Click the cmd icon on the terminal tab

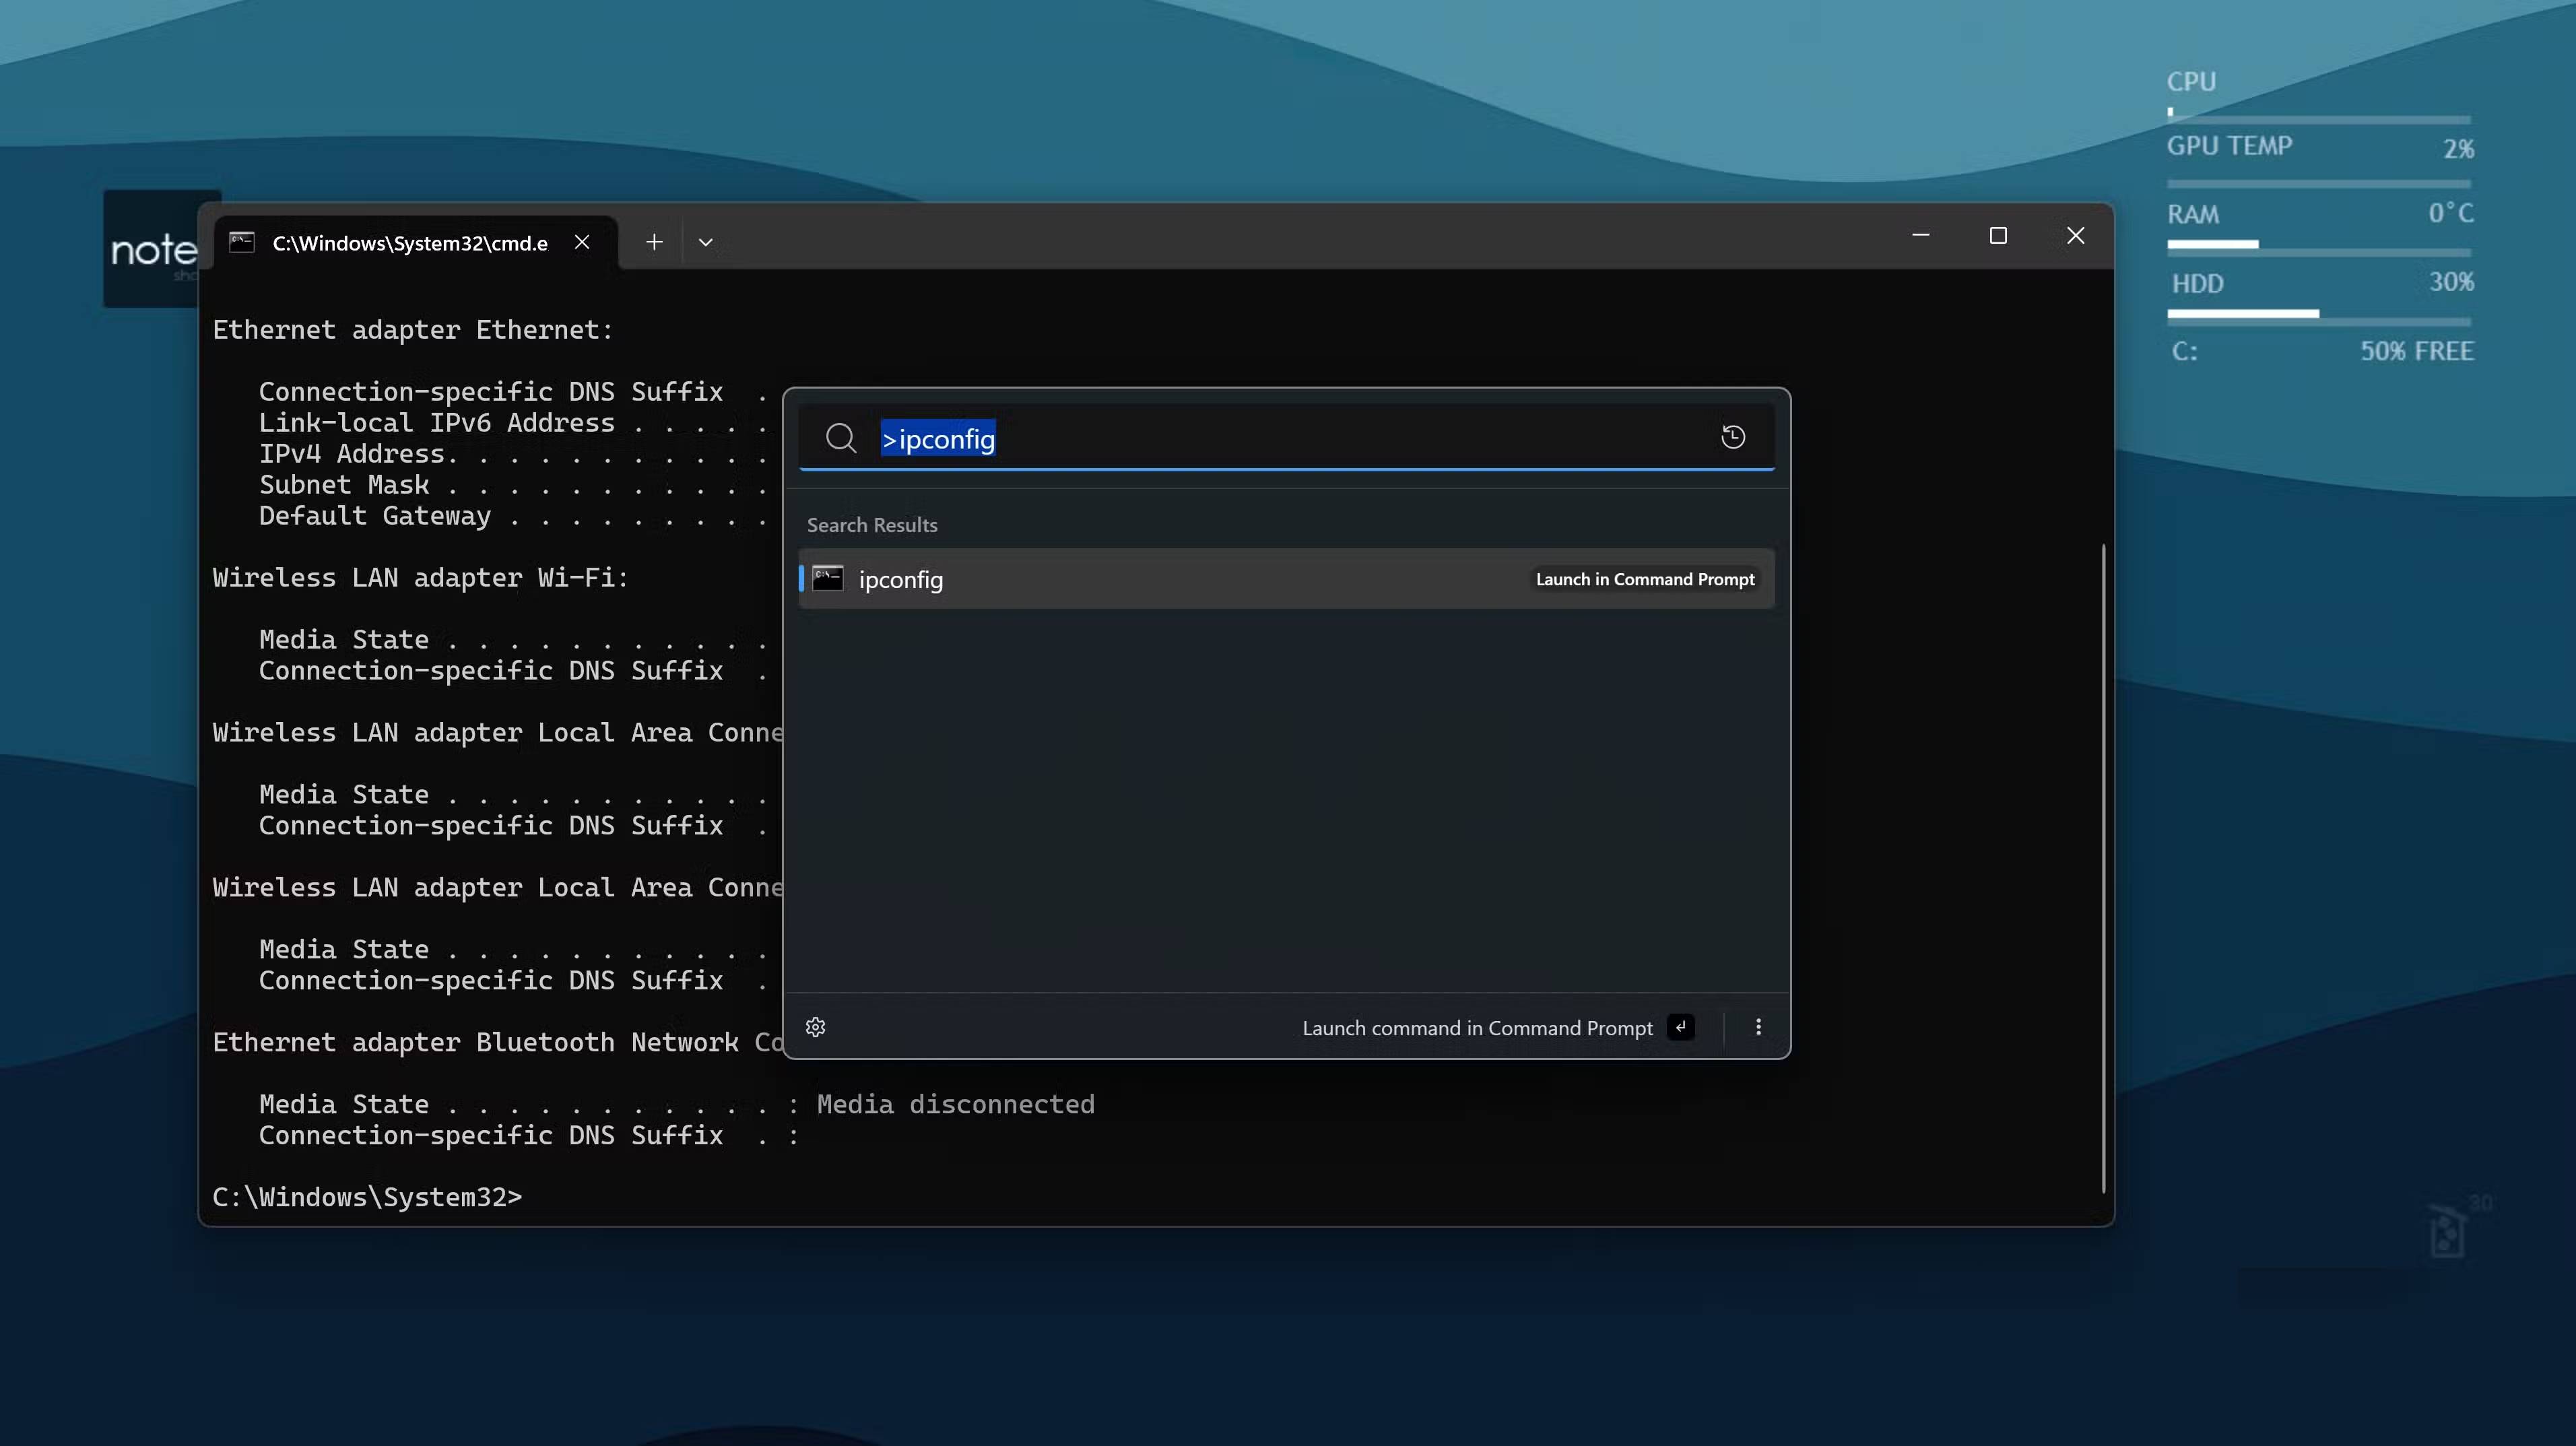pyautogui.click(x=241, y=242)
